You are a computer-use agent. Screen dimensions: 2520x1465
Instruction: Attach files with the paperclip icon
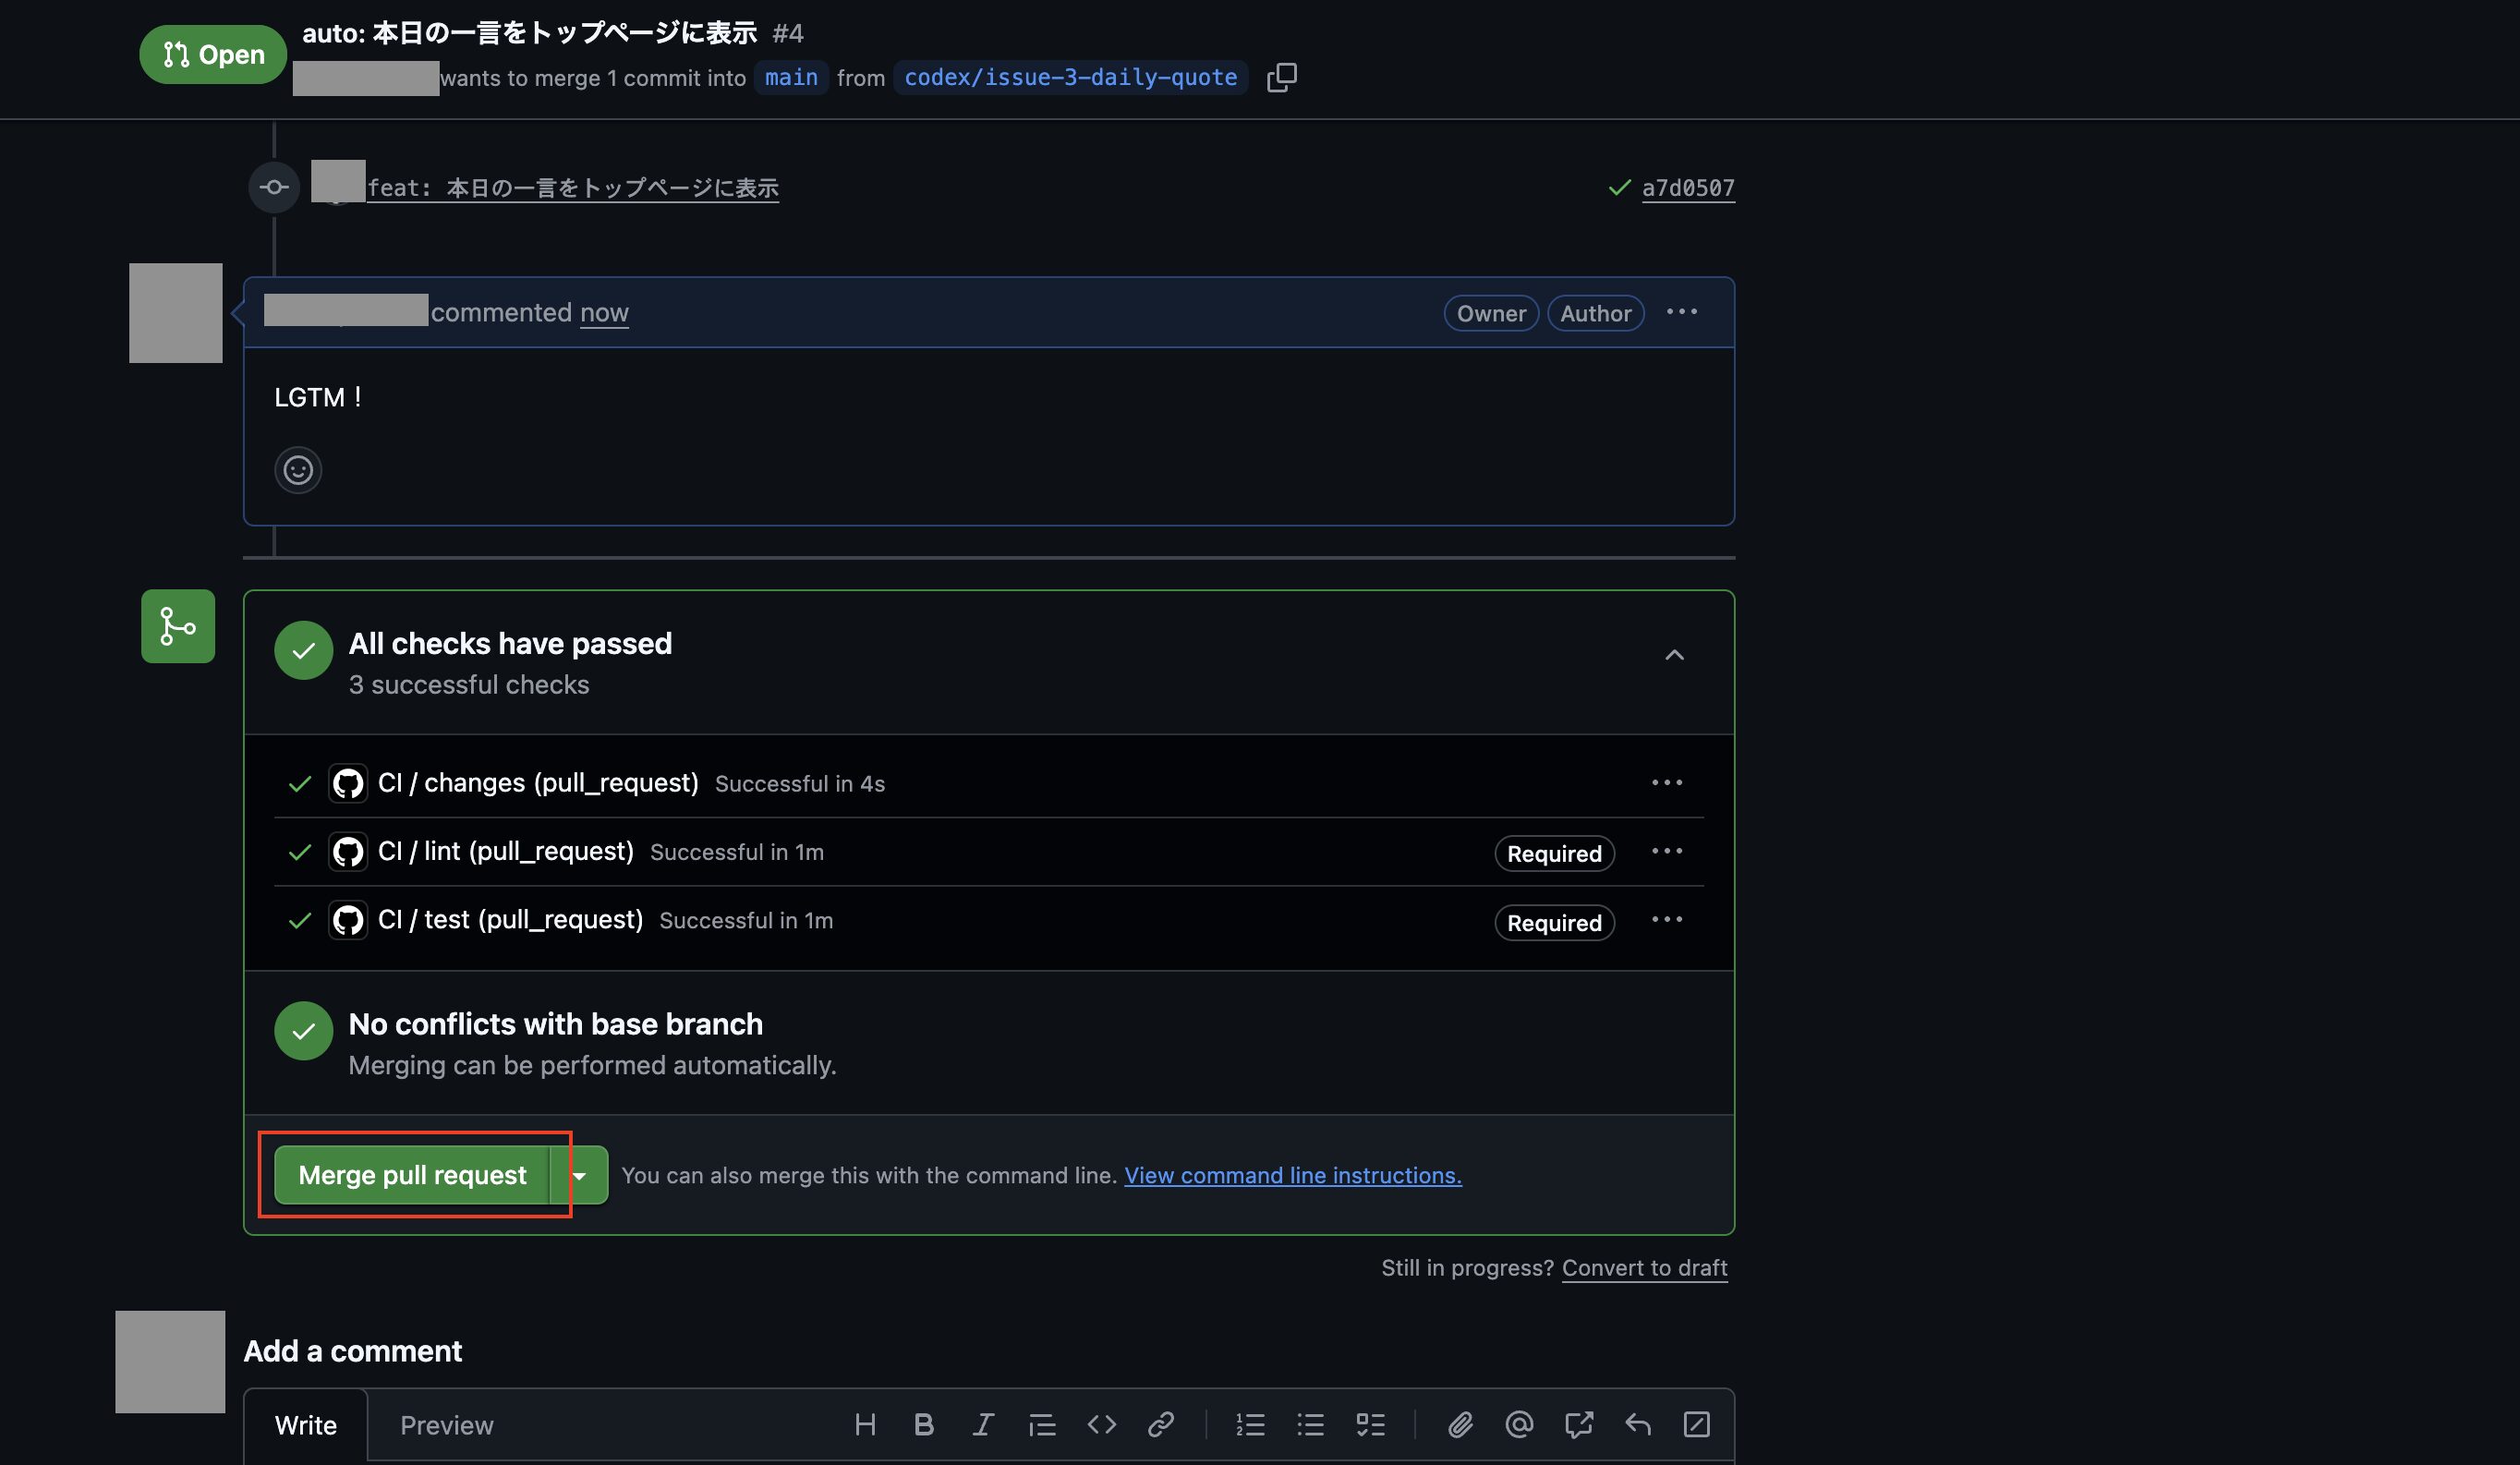(x=1460, y=1424)
